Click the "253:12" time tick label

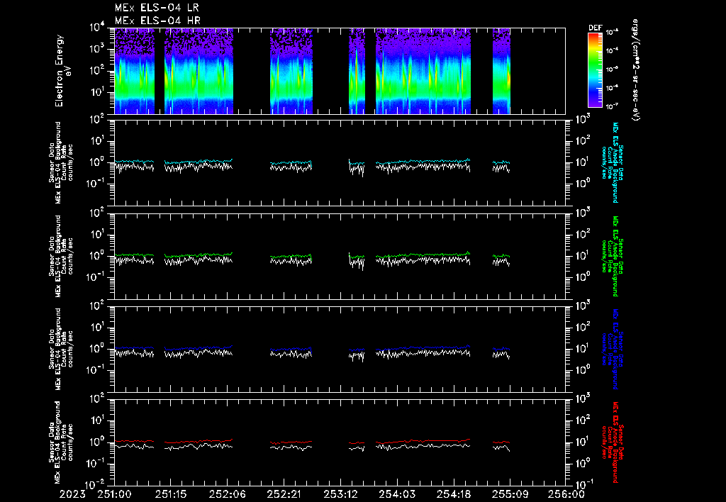(340, 494)
